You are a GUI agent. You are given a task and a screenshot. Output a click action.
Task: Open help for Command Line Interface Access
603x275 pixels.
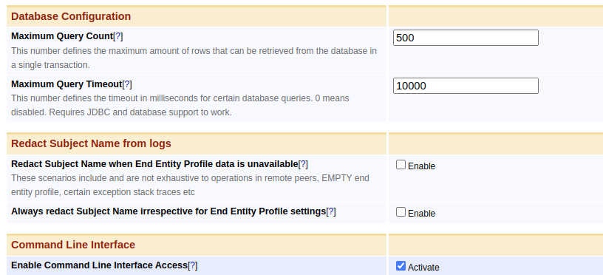tap(193, 265)
